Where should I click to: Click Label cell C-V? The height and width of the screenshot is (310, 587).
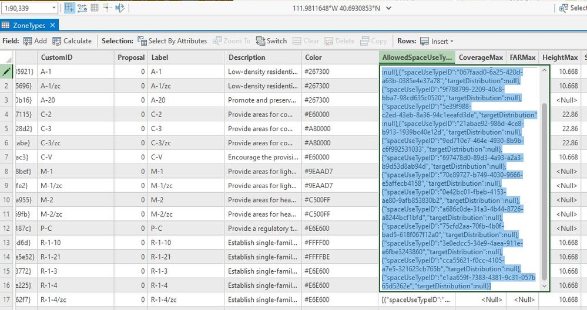click(x=186, y=157)
